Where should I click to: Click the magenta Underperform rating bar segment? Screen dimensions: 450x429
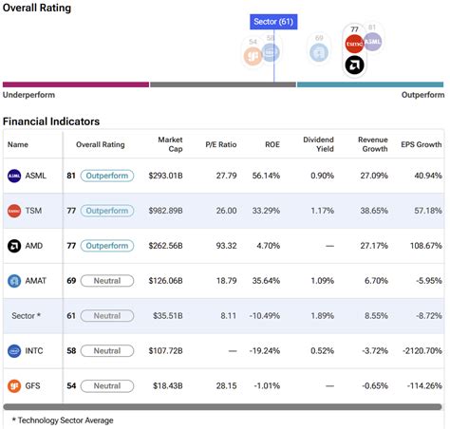coord(76,84)
